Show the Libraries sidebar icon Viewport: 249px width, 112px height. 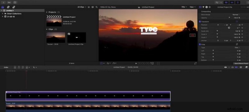3,7
